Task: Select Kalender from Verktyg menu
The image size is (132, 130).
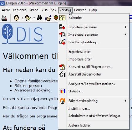Action: tap(94, 18)
